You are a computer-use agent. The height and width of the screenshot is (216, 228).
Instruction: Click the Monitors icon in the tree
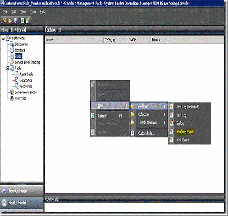(x=12, y=50)
